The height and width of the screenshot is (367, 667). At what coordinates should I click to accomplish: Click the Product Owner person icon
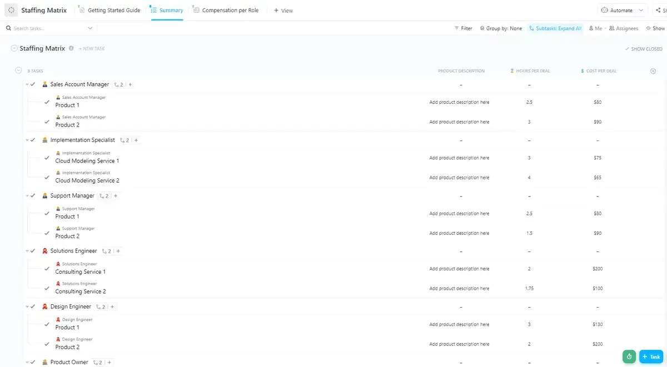(45, 362)
